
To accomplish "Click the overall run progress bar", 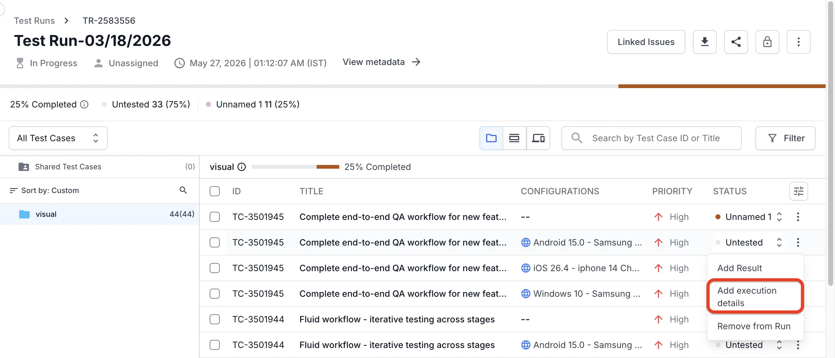I will coord(412,86).
